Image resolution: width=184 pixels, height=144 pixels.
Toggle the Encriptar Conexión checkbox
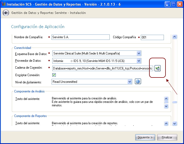[54, 75]
